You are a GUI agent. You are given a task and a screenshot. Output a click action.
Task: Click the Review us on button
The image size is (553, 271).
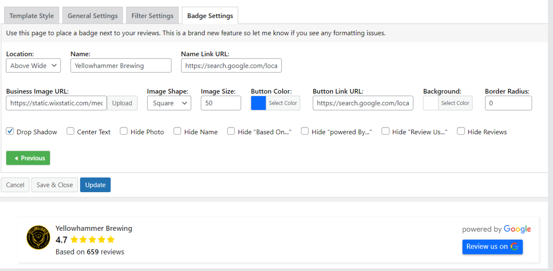tap(492, 246)
